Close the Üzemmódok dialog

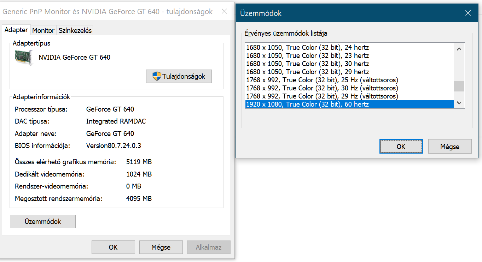coord(468,13)
